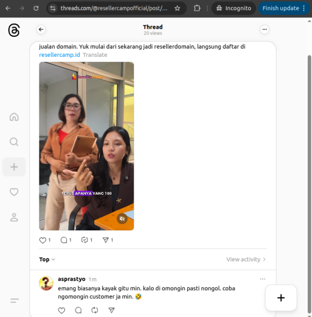Go back using the thread back arrow
This screenshot has height=317, width=312.
pyautogui.click(x=41, y=29)
